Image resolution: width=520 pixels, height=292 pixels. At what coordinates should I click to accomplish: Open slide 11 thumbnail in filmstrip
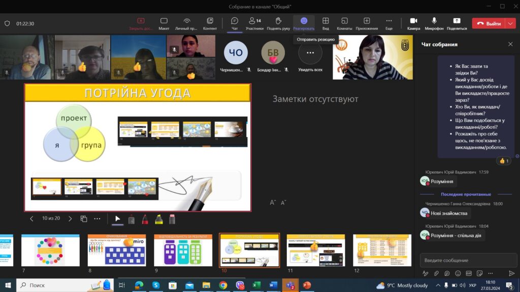(315, 250)
